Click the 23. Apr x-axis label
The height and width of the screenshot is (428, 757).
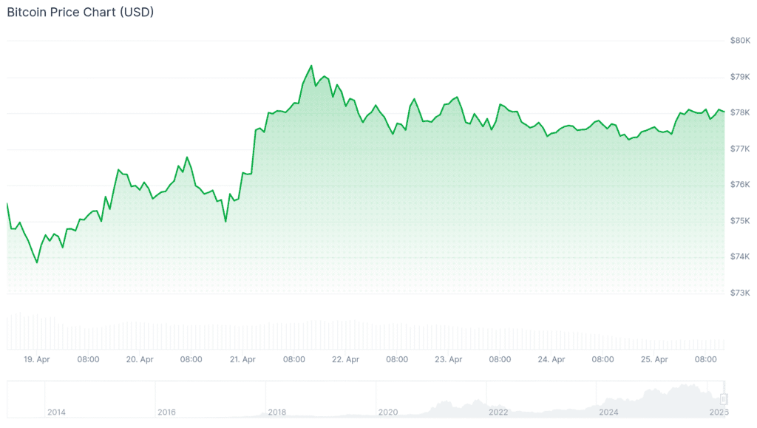449,360
